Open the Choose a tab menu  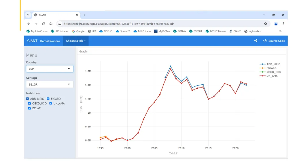pos(76,41)
